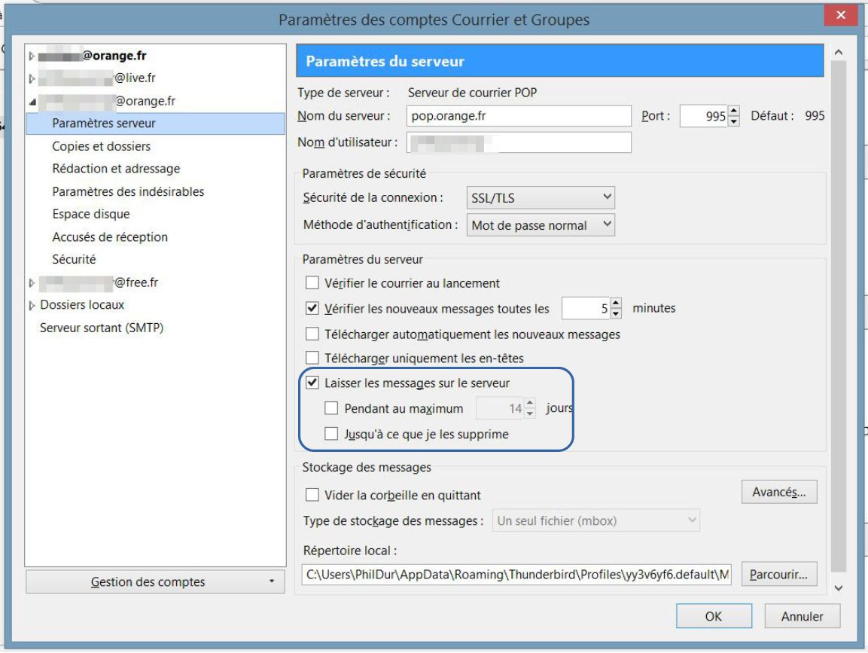
Task: Expand the @live.fr account tree
Action: click(32, 78)
